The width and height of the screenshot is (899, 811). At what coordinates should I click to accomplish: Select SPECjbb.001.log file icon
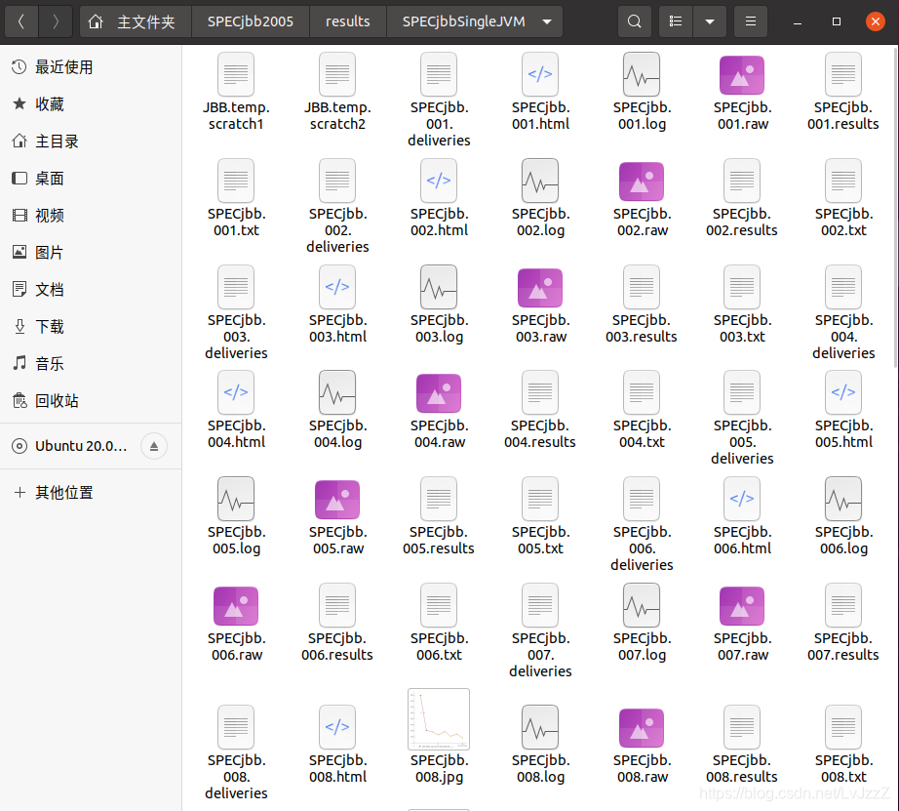click(x=642, y=74)
